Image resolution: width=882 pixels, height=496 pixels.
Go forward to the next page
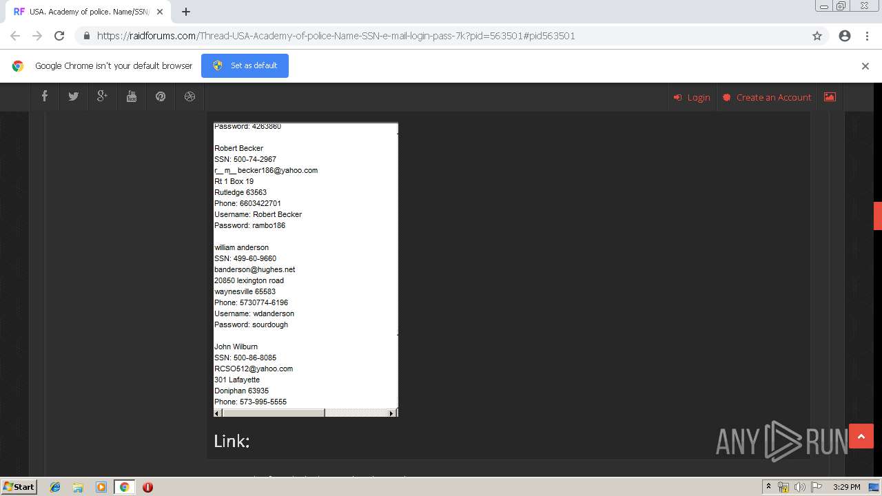37,36
